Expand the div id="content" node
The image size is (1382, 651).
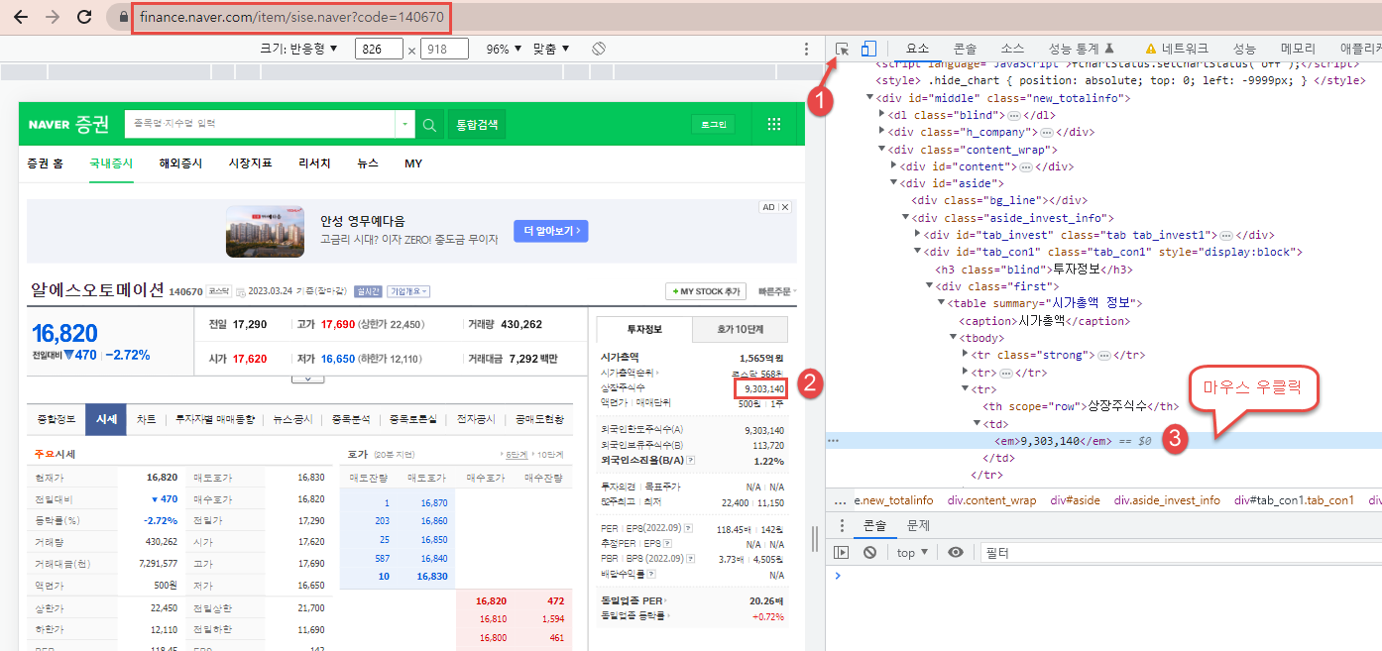point(893,166)
